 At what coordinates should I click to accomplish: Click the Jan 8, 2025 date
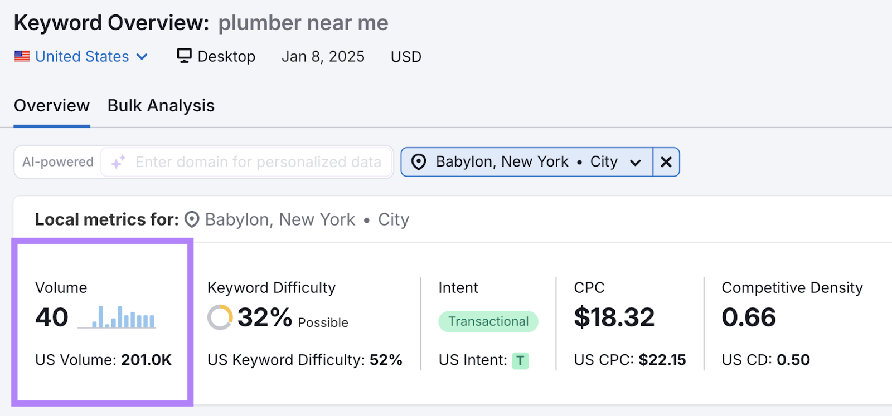(323, 56)
